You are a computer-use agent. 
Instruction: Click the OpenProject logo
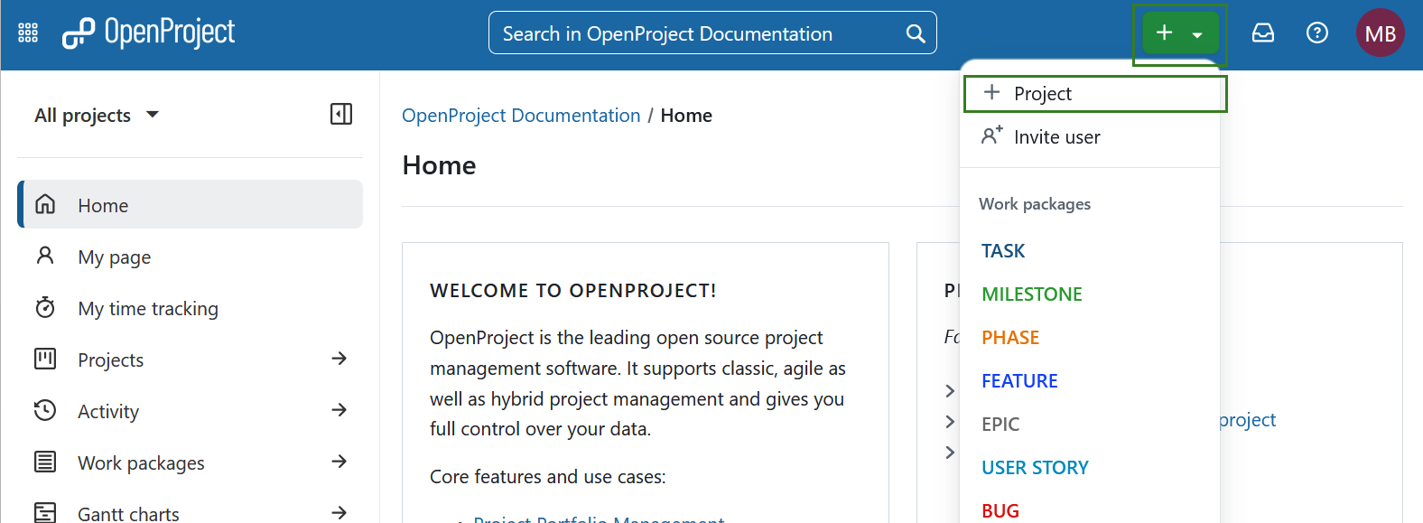148,33
